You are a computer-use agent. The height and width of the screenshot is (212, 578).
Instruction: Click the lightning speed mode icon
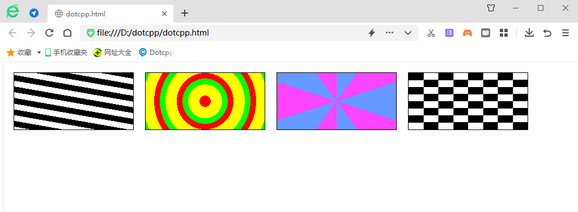coord(372,33)
